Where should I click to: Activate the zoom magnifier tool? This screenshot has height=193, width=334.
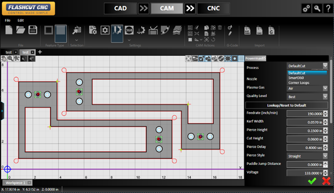click(10, 59)
